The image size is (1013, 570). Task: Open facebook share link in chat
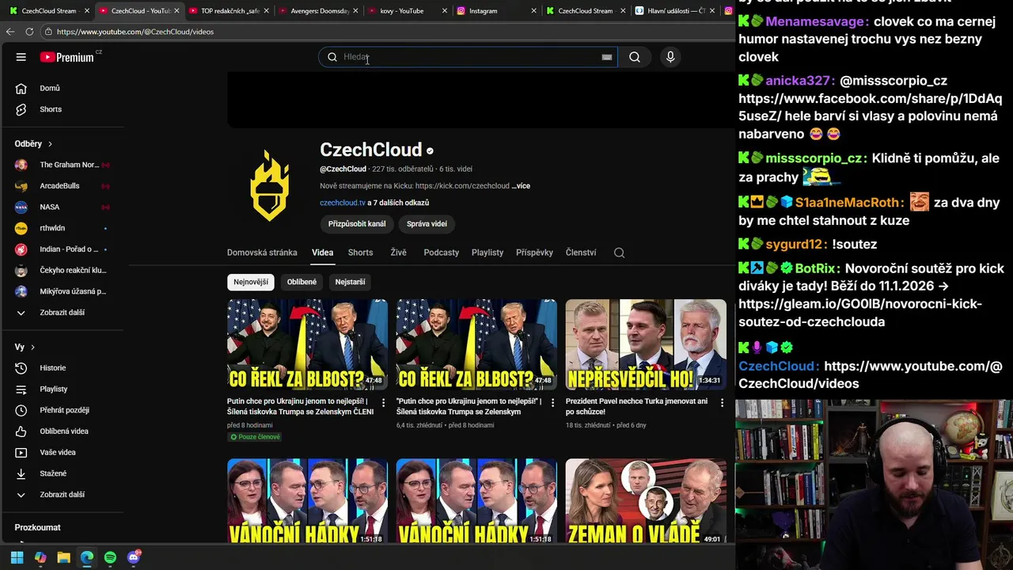pyautogui.click(x=870, y=108)
